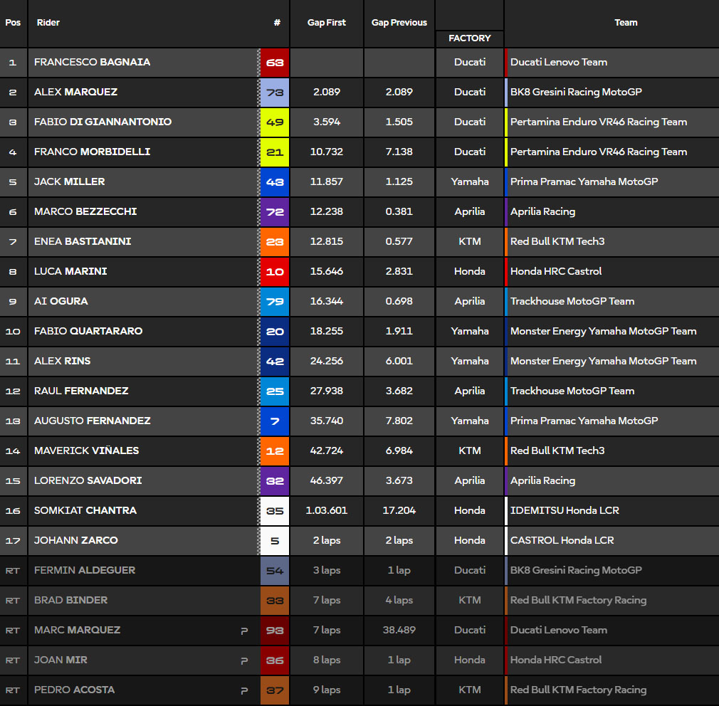719x706 pixels.
Task: Open Fabio Quartararo's rider name
Action: pos(88,332)
